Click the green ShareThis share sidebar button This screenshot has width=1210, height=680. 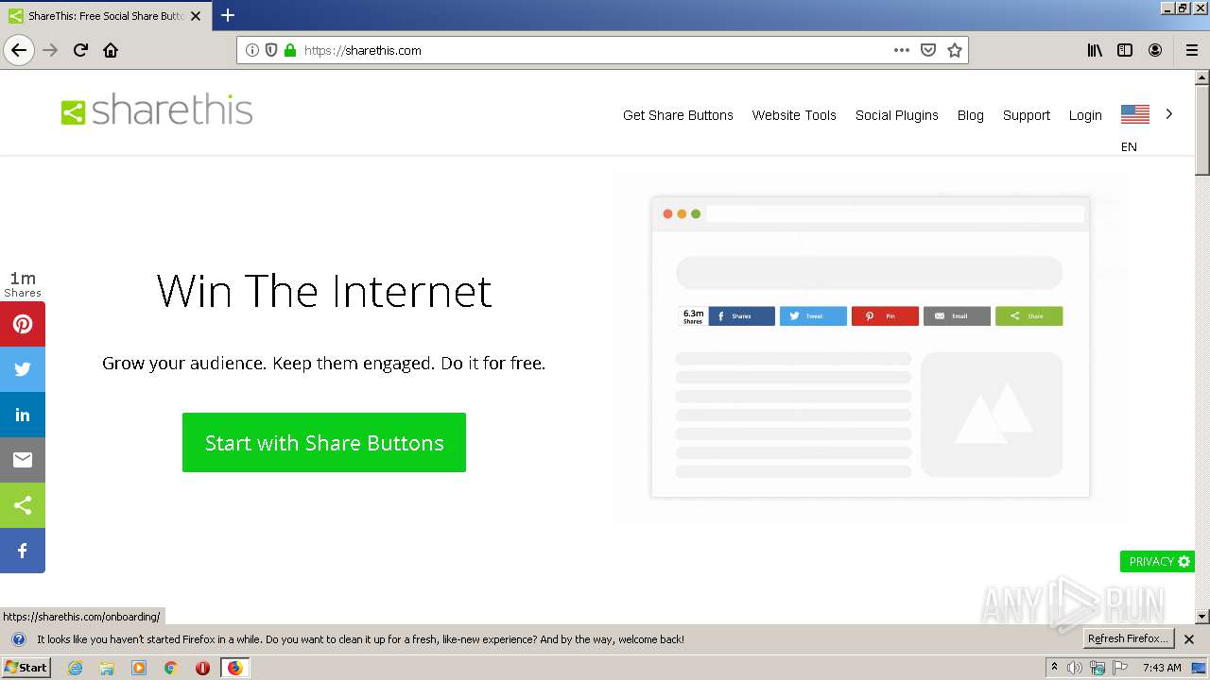(23, 505)
